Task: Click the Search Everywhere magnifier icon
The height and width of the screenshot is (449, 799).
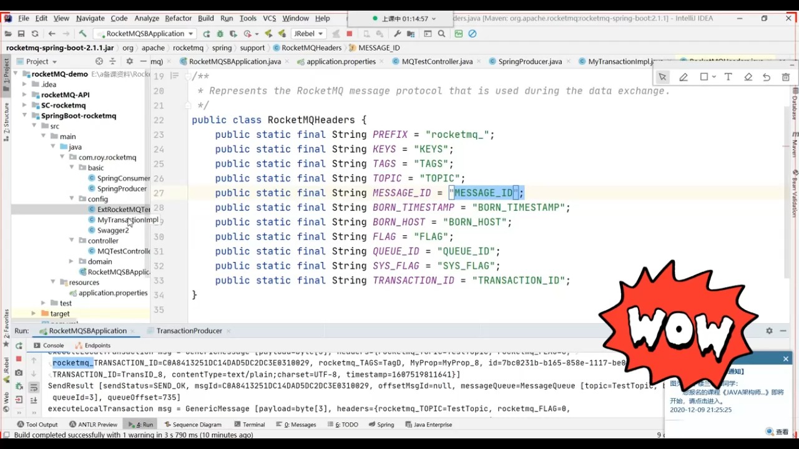Action: coord(442,34)
